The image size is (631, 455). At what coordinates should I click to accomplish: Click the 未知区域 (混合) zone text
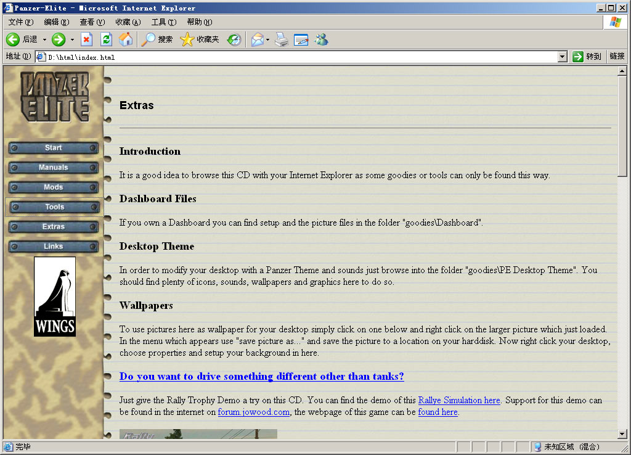[x=572, y=446]
